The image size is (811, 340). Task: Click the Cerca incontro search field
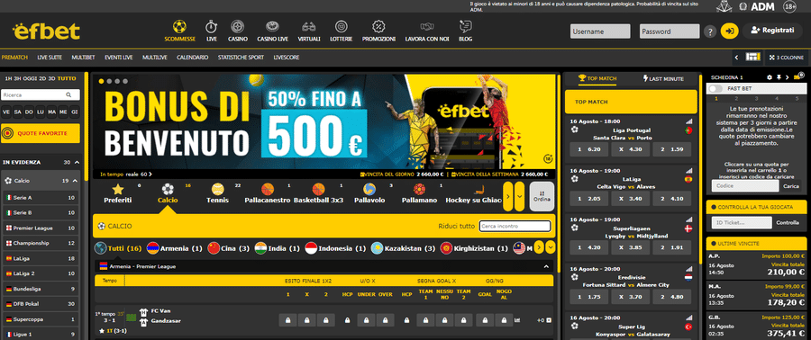[515, 226]
